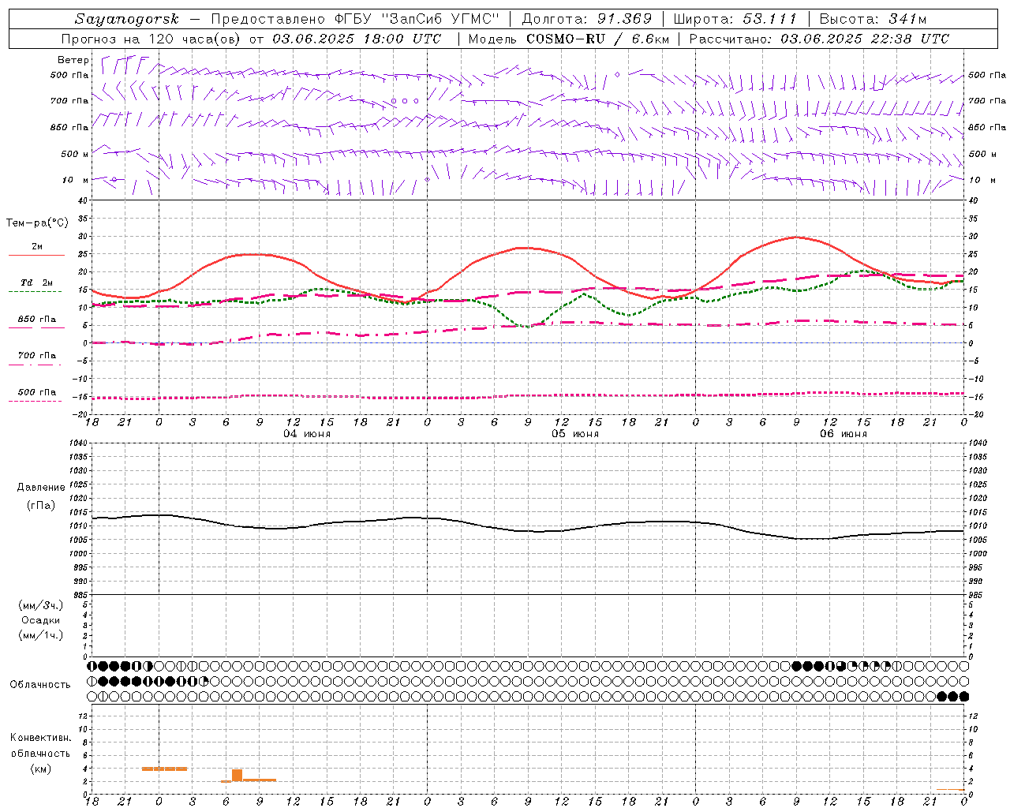Viewport: 1010px width, 808px height.
Task: Click the '(гПа)' unit label under Давление
Action: [41, 505]
